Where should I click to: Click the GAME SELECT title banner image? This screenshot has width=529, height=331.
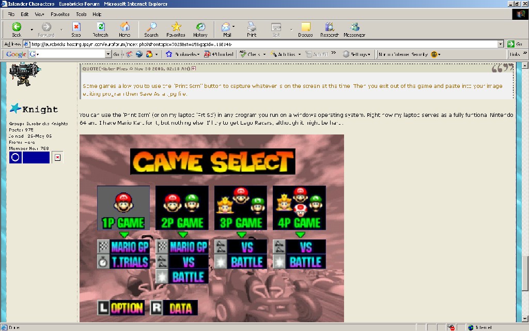[213, 161]
